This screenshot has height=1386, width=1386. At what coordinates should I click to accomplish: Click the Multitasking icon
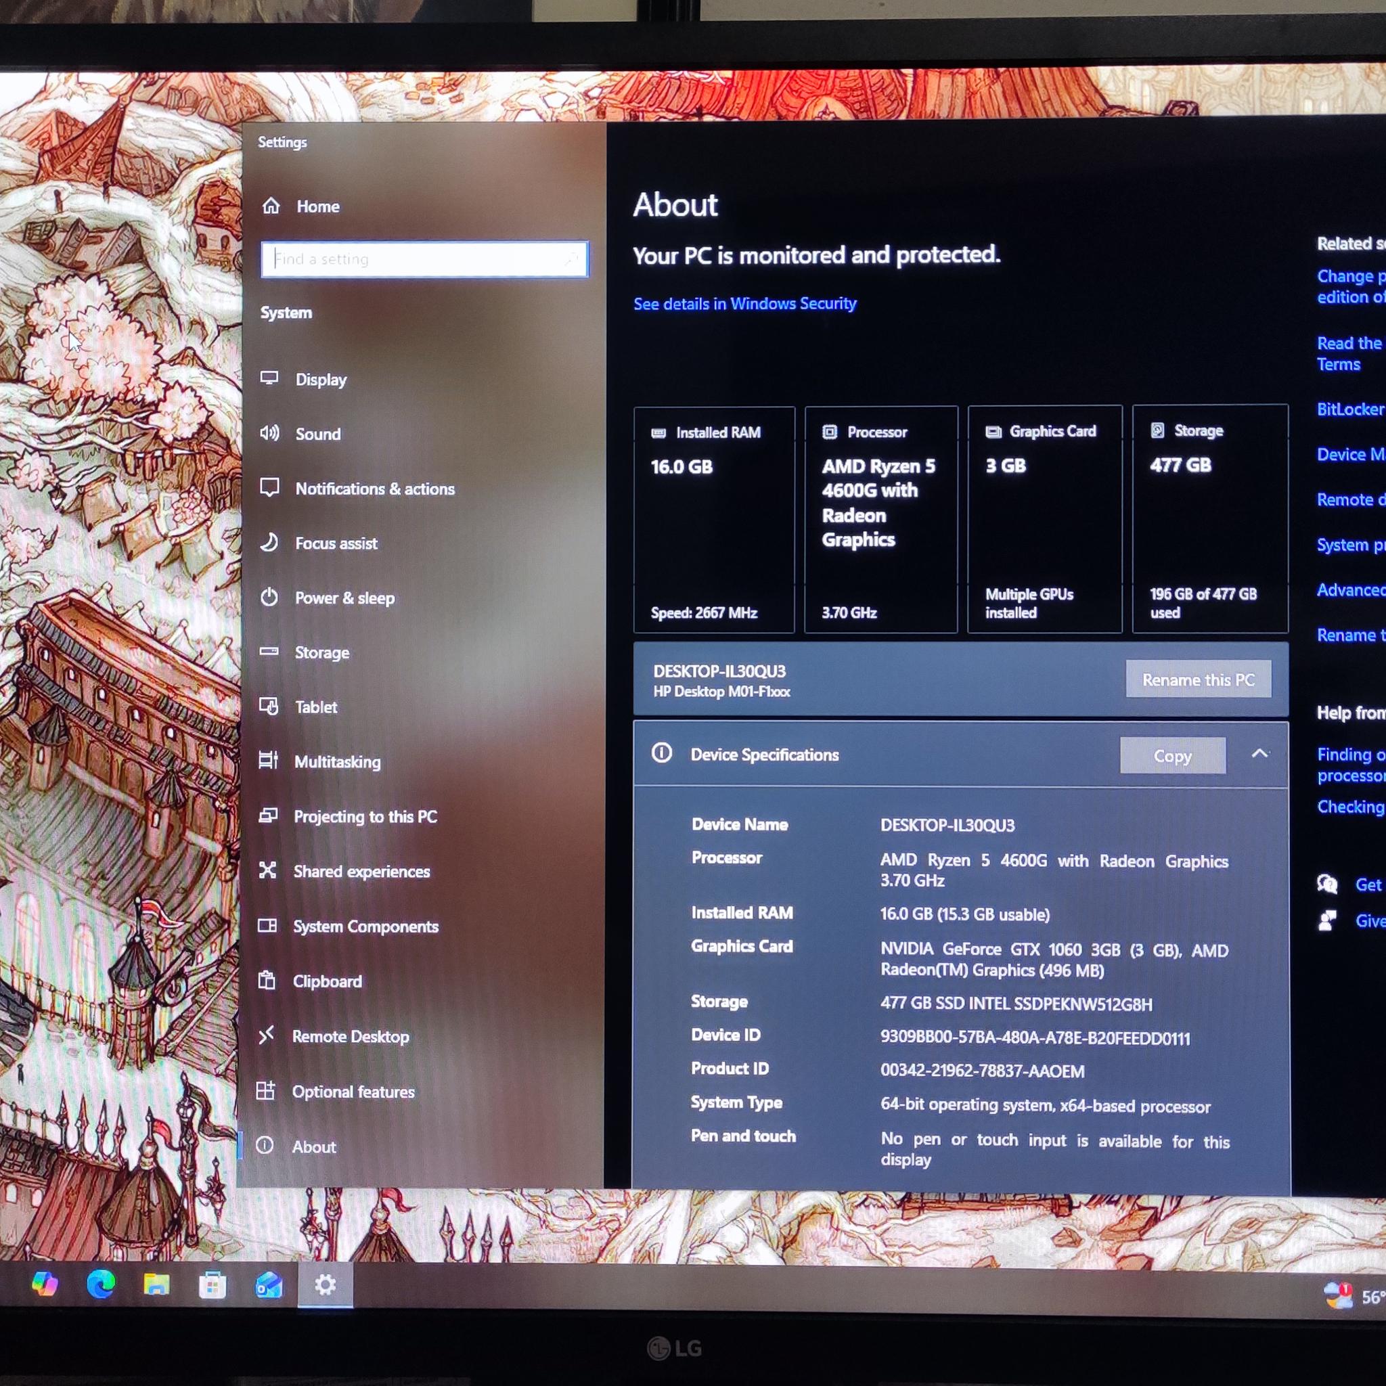coord(268,761)
